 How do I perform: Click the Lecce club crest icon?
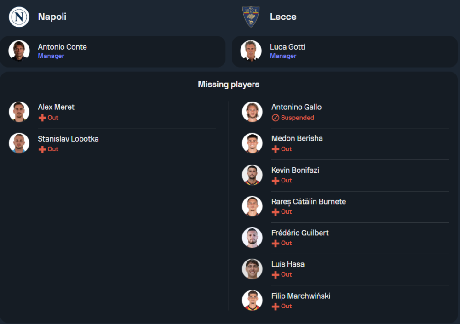[251, 17]
